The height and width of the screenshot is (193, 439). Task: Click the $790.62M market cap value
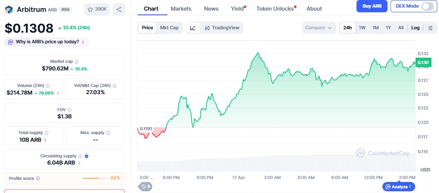click(x=55, y=69)
